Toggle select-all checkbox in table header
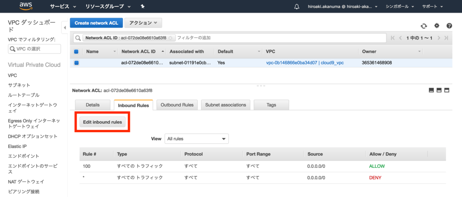 (x=76, y=52)
